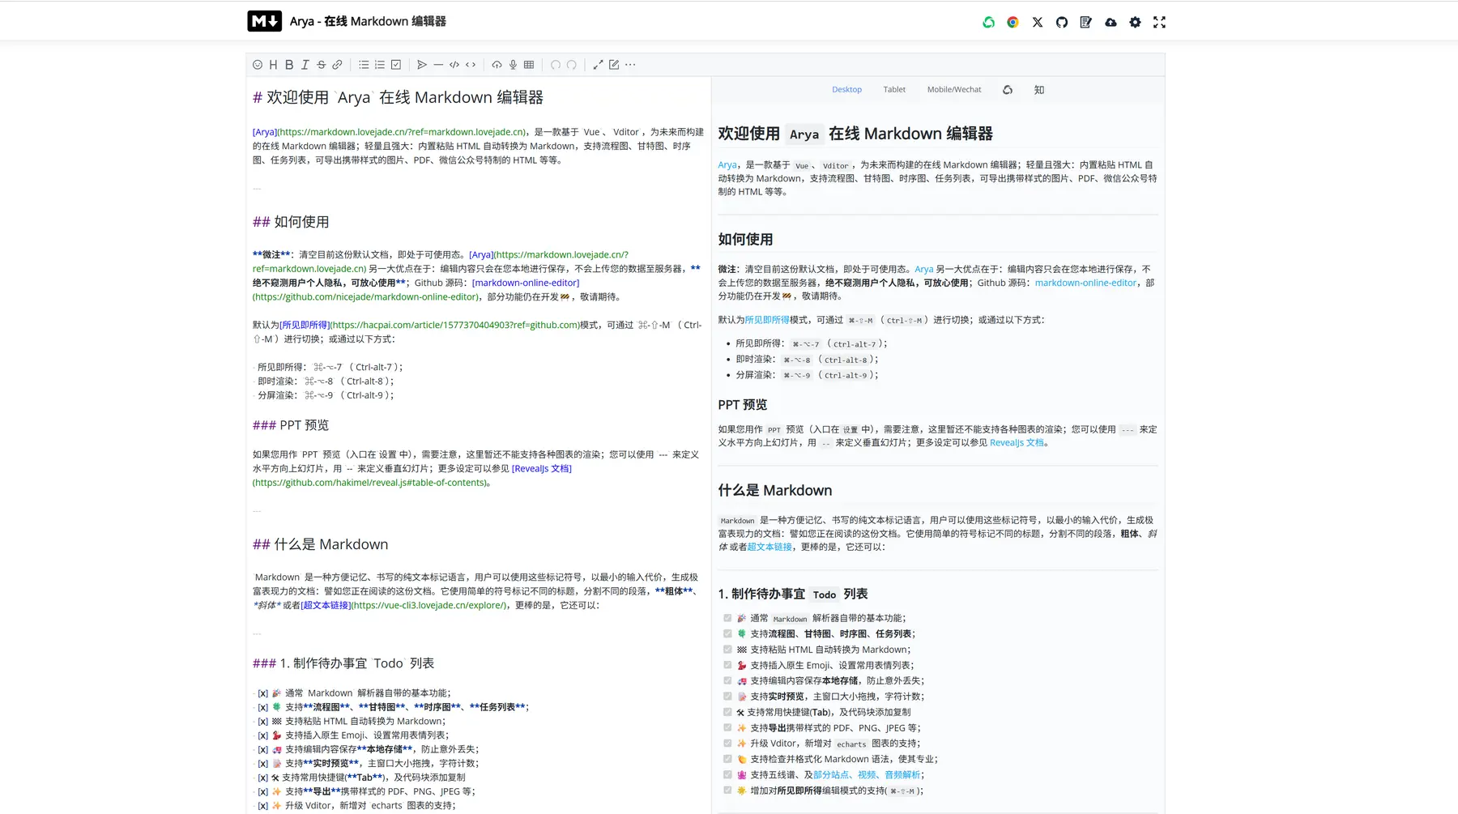Toggle the checkbox beside "支持检查并格式化 Markdown 语法"
The height and width of the screenshot is (814, 1458).
727,759
